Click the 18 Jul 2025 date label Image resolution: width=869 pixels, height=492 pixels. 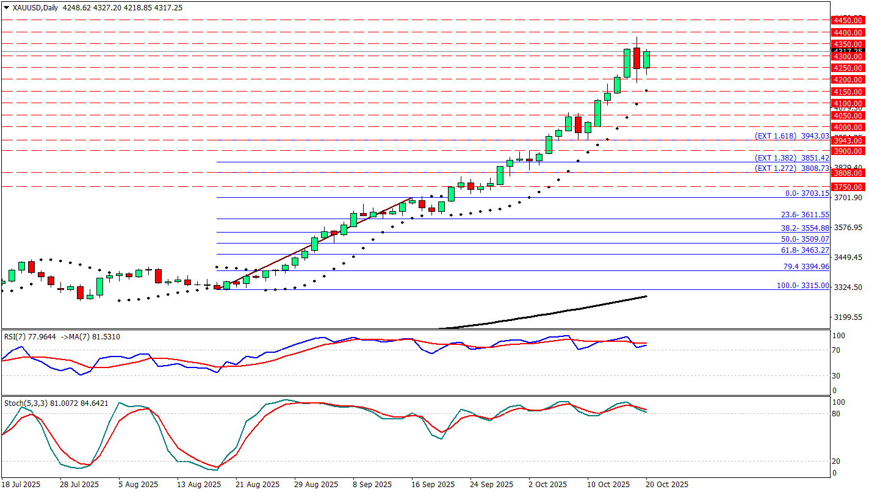(x=22, y=485)
